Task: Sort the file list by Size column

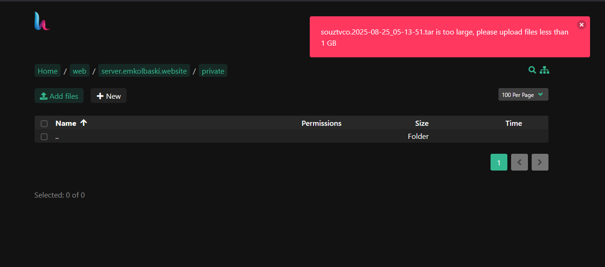Action: click(x=421, y=123)
